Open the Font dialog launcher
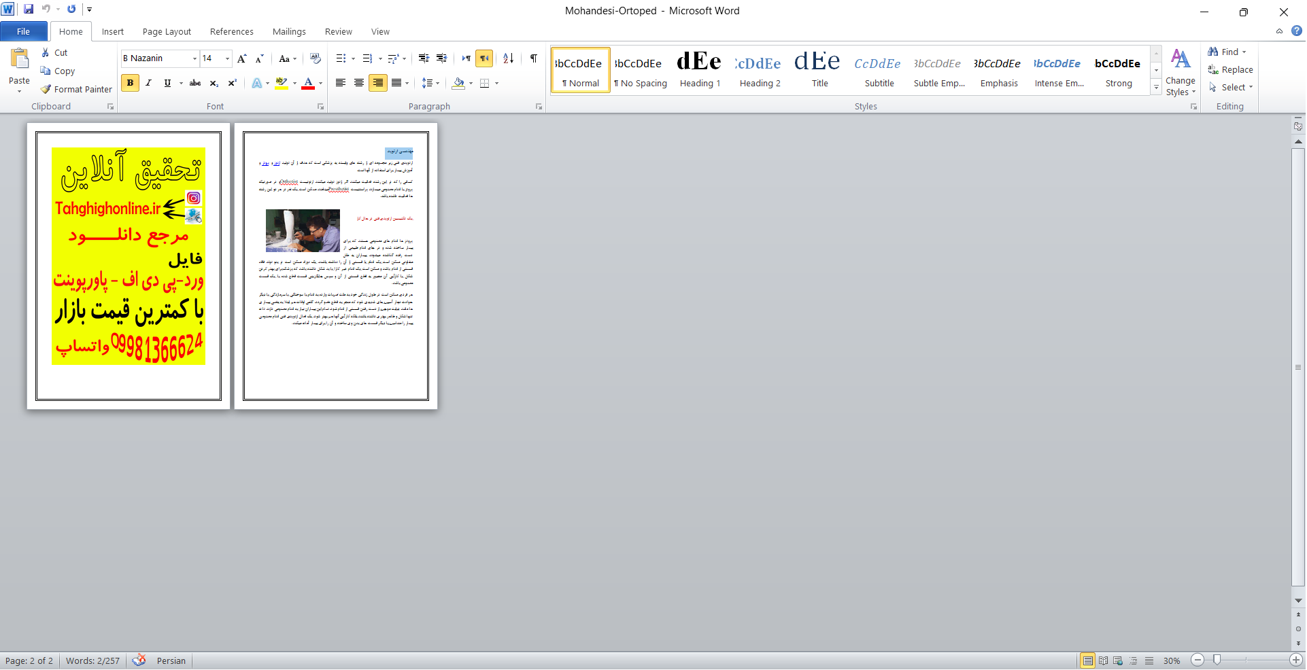This screenshot has height=670, width=1307. point(320,107)
